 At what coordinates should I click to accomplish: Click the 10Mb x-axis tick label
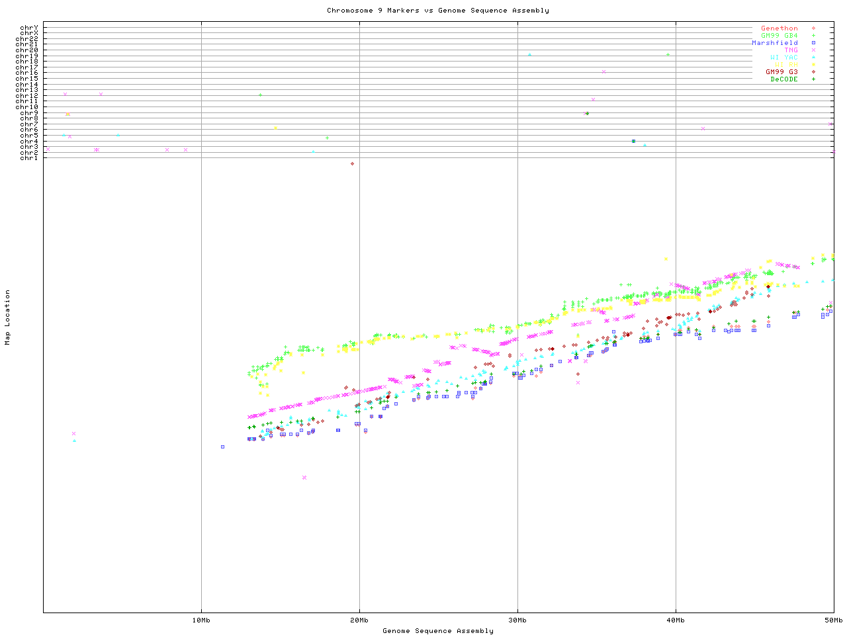[201, 620]
